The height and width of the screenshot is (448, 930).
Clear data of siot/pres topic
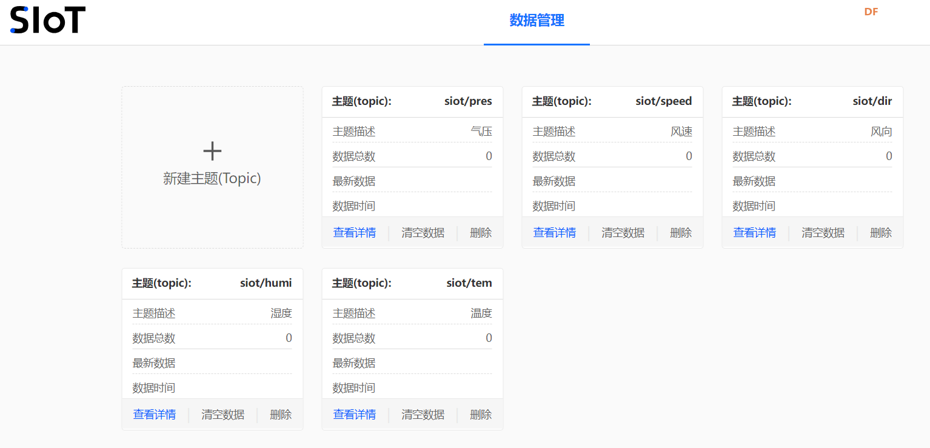tap(423, 233)
